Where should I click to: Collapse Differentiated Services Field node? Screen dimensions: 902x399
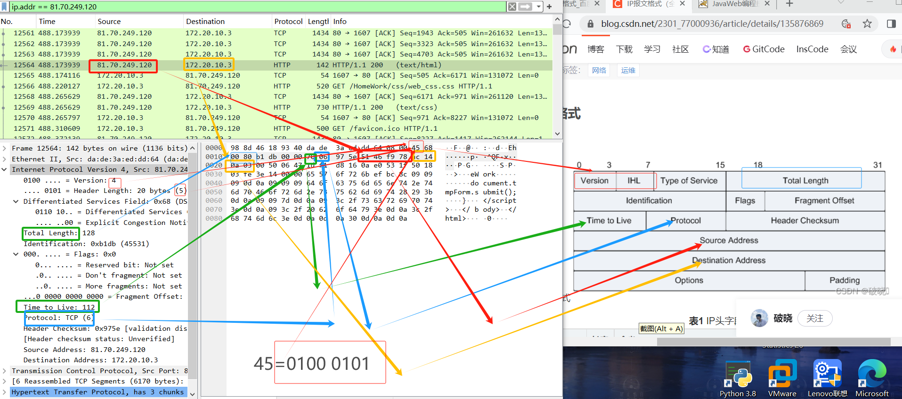tap(16, 201)
